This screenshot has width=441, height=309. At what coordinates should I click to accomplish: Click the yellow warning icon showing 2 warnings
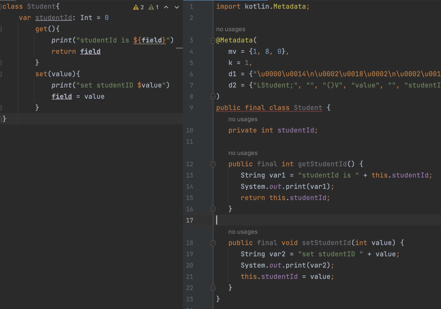(136, 7)
